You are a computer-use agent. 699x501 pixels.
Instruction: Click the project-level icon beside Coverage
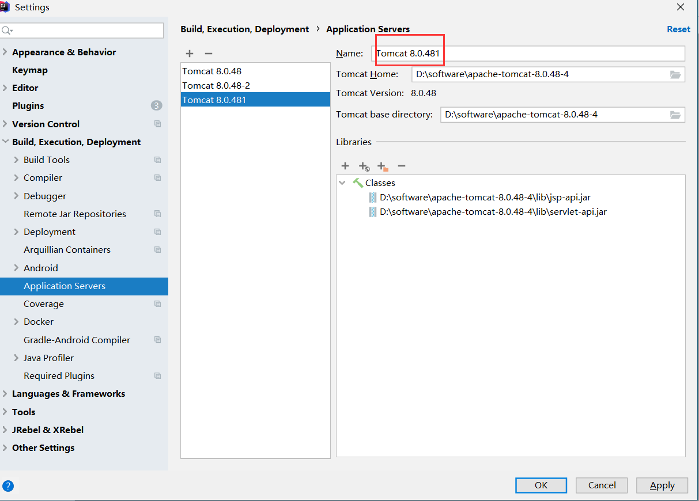[158, 303]
